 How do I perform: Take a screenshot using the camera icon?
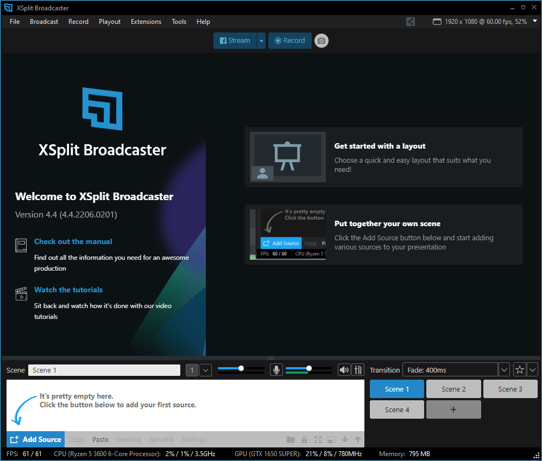click(321, 40)
